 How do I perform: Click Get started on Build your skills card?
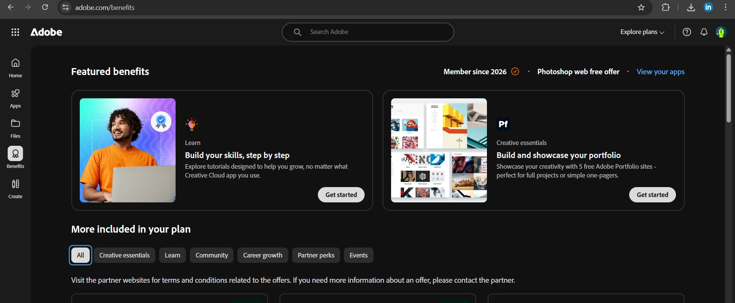point(341,195)
